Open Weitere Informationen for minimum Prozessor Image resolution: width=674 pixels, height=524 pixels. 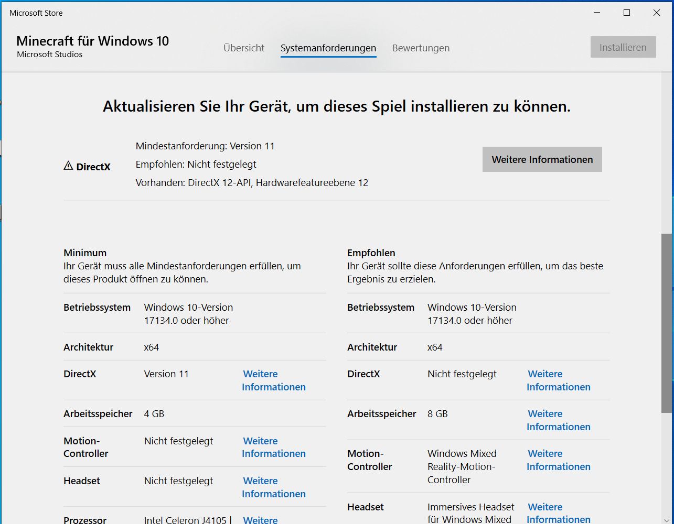pos(261,519)
